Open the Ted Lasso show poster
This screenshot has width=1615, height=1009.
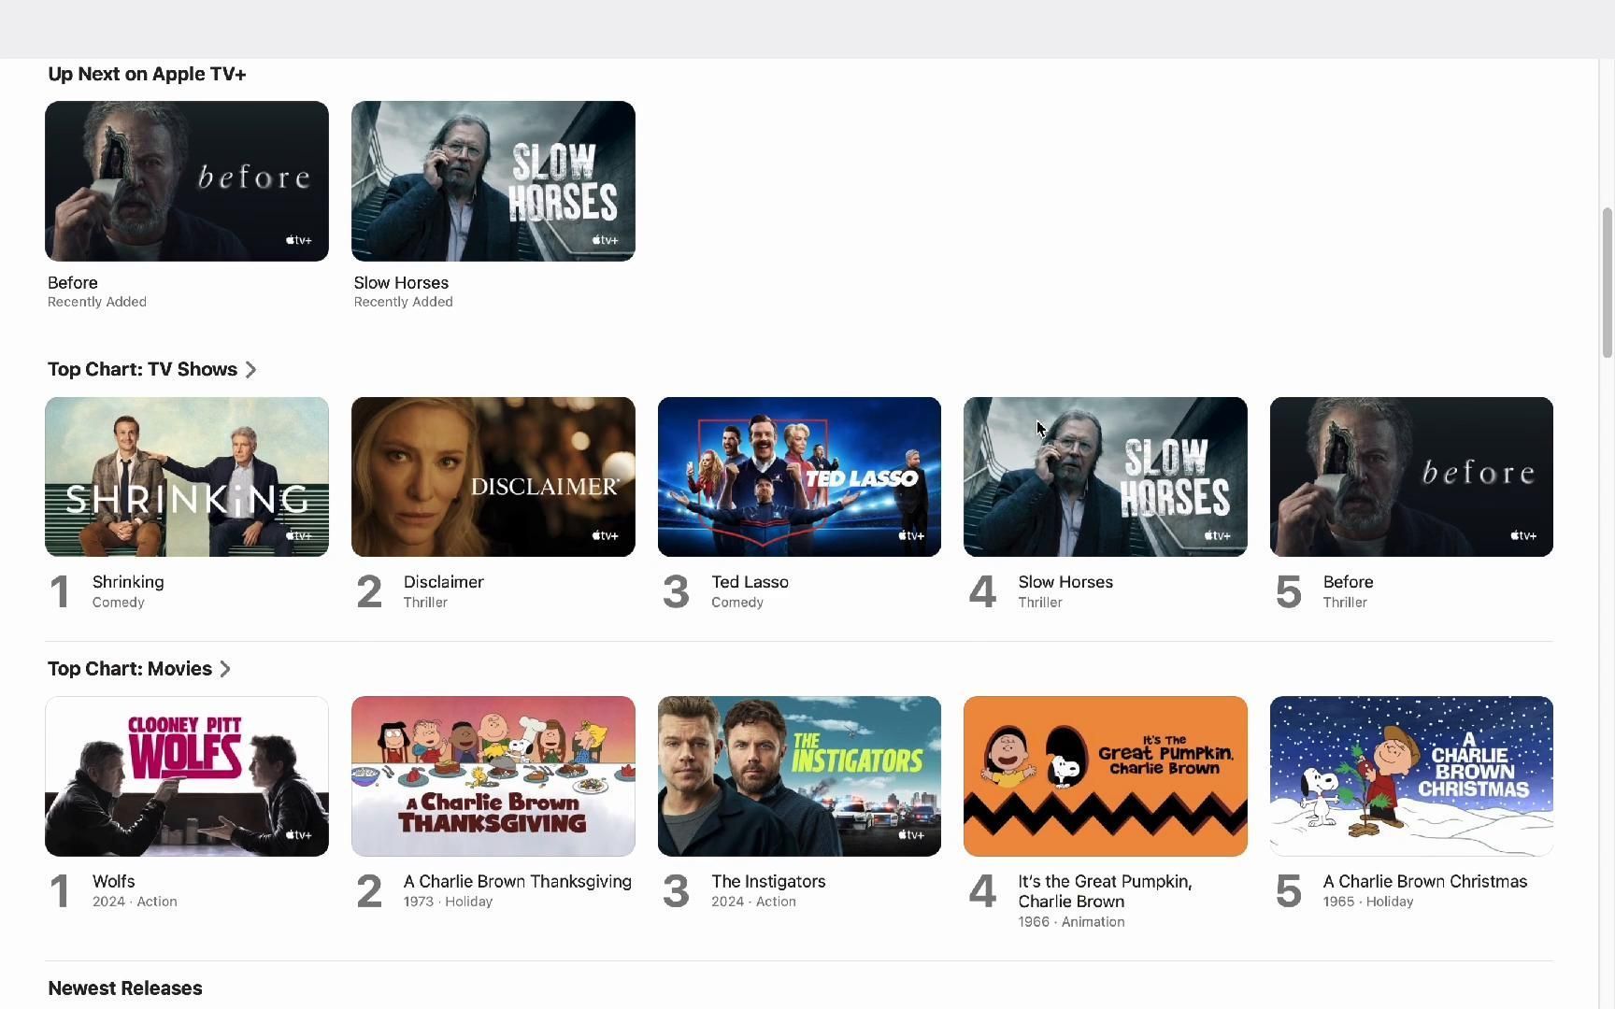[799, 476]
